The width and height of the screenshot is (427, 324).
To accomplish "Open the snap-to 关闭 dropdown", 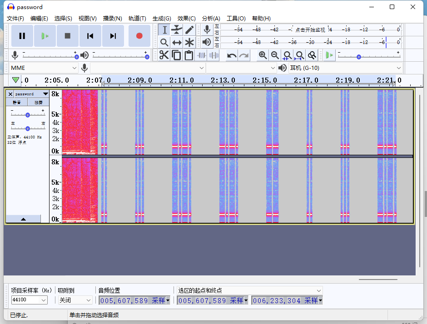I will tap(75, 300).
